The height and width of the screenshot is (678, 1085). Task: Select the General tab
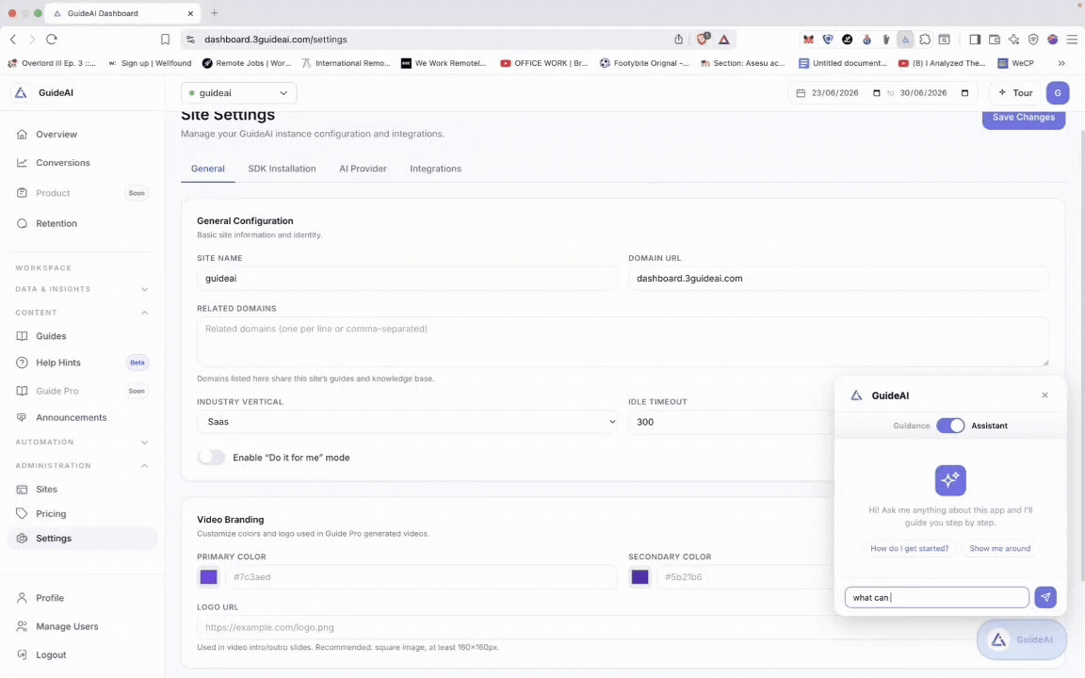click(x=207, y=169)
